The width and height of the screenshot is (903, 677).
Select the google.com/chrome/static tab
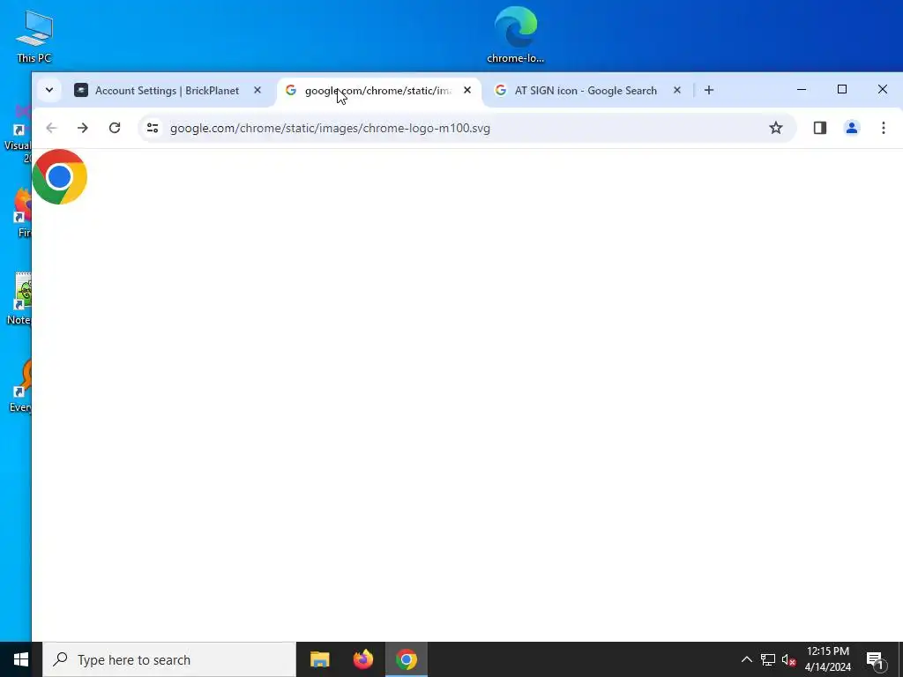click(378, 91)
